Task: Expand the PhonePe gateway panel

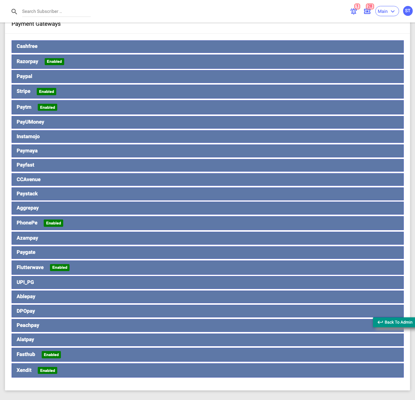Action: [208, 223]
